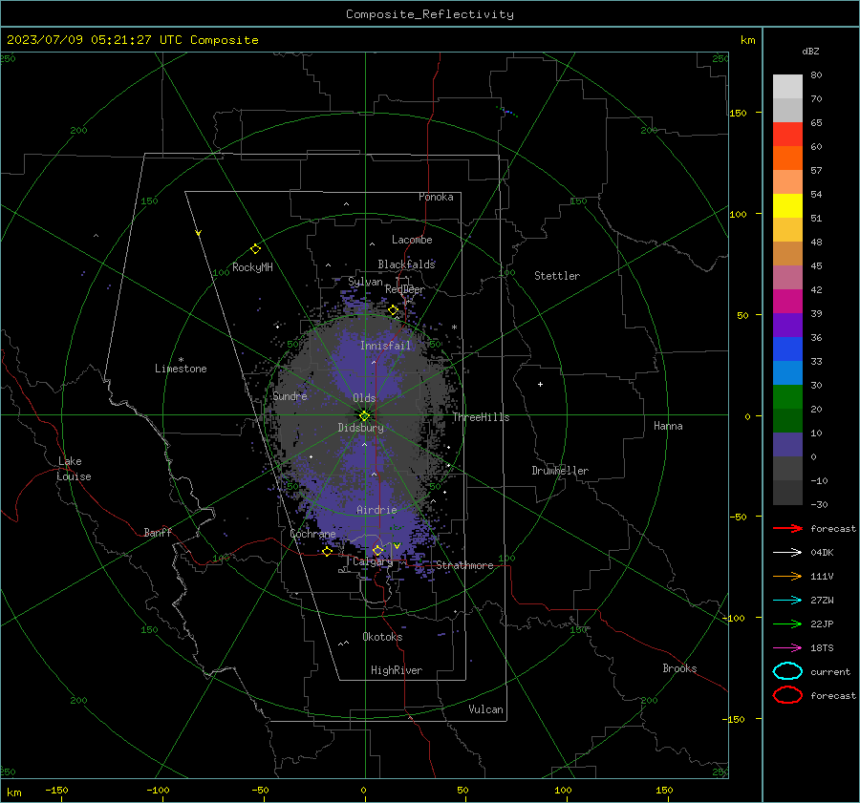Click the Vulcan town label
The width and height of the screenshot is (860, 803).
click(x=485, y=709)
